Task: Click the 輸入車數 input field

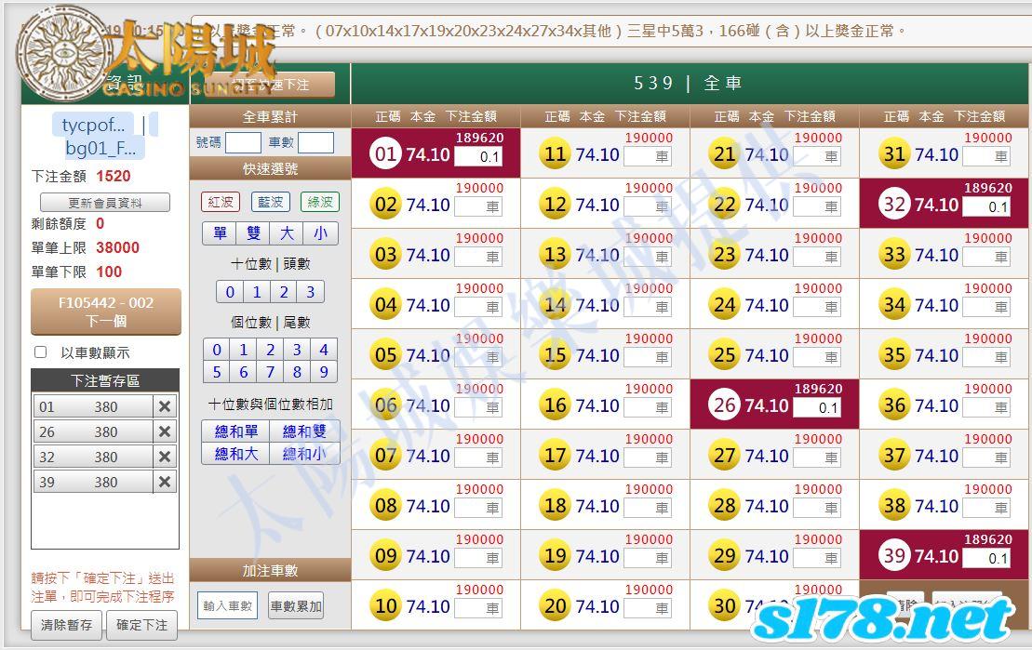Action: 227,606
